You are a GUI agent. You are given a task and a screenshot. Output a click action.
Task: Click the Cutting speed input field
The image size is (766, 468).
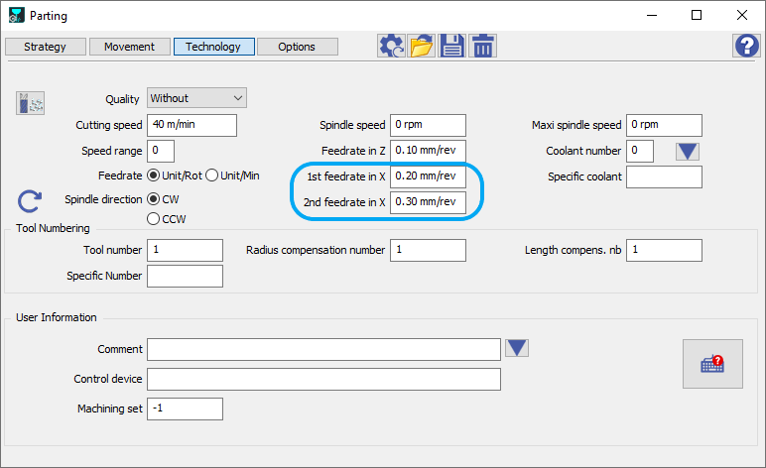[x=191, y=125]
